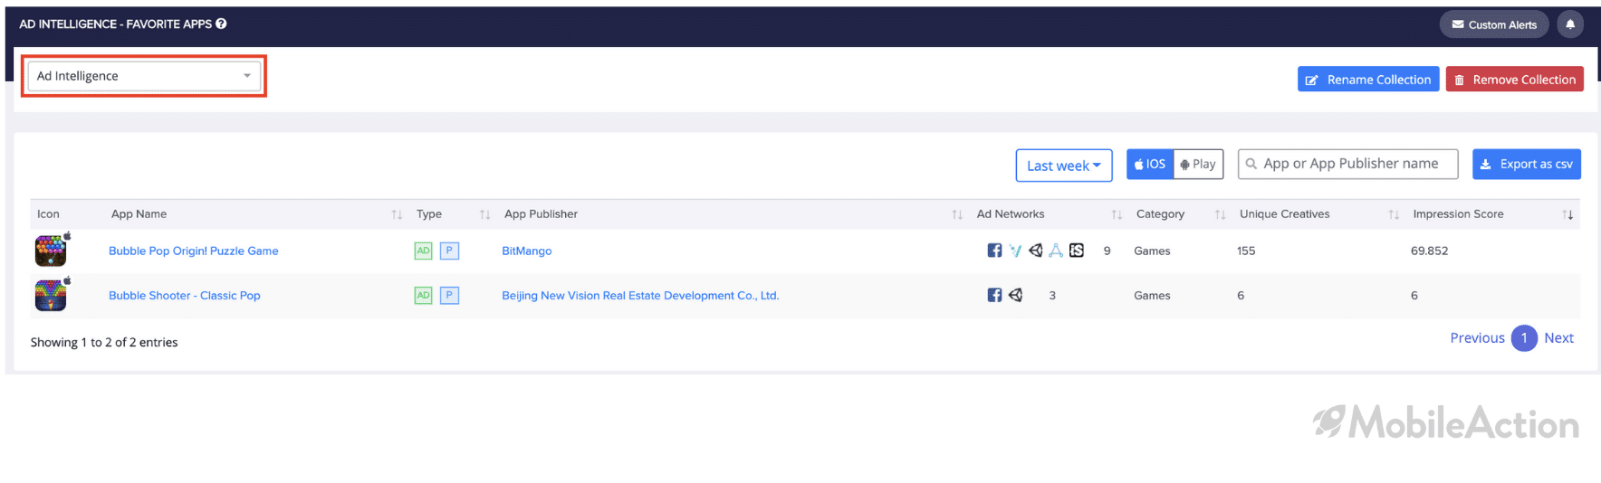Open Bubble Pop Origin! Puzzle Game link
1601x483 pixels.
point(194,251)
